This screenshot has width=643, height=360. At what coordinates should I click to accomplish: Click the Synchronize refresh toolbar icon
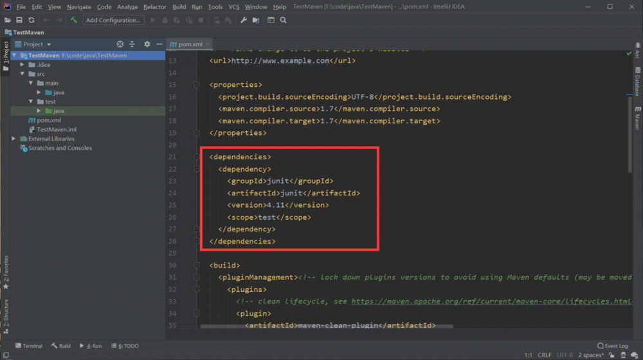click(32, 20)
